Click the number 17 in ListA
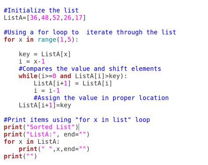This screenshot has width=208, height=165. [x=79, y=18]
